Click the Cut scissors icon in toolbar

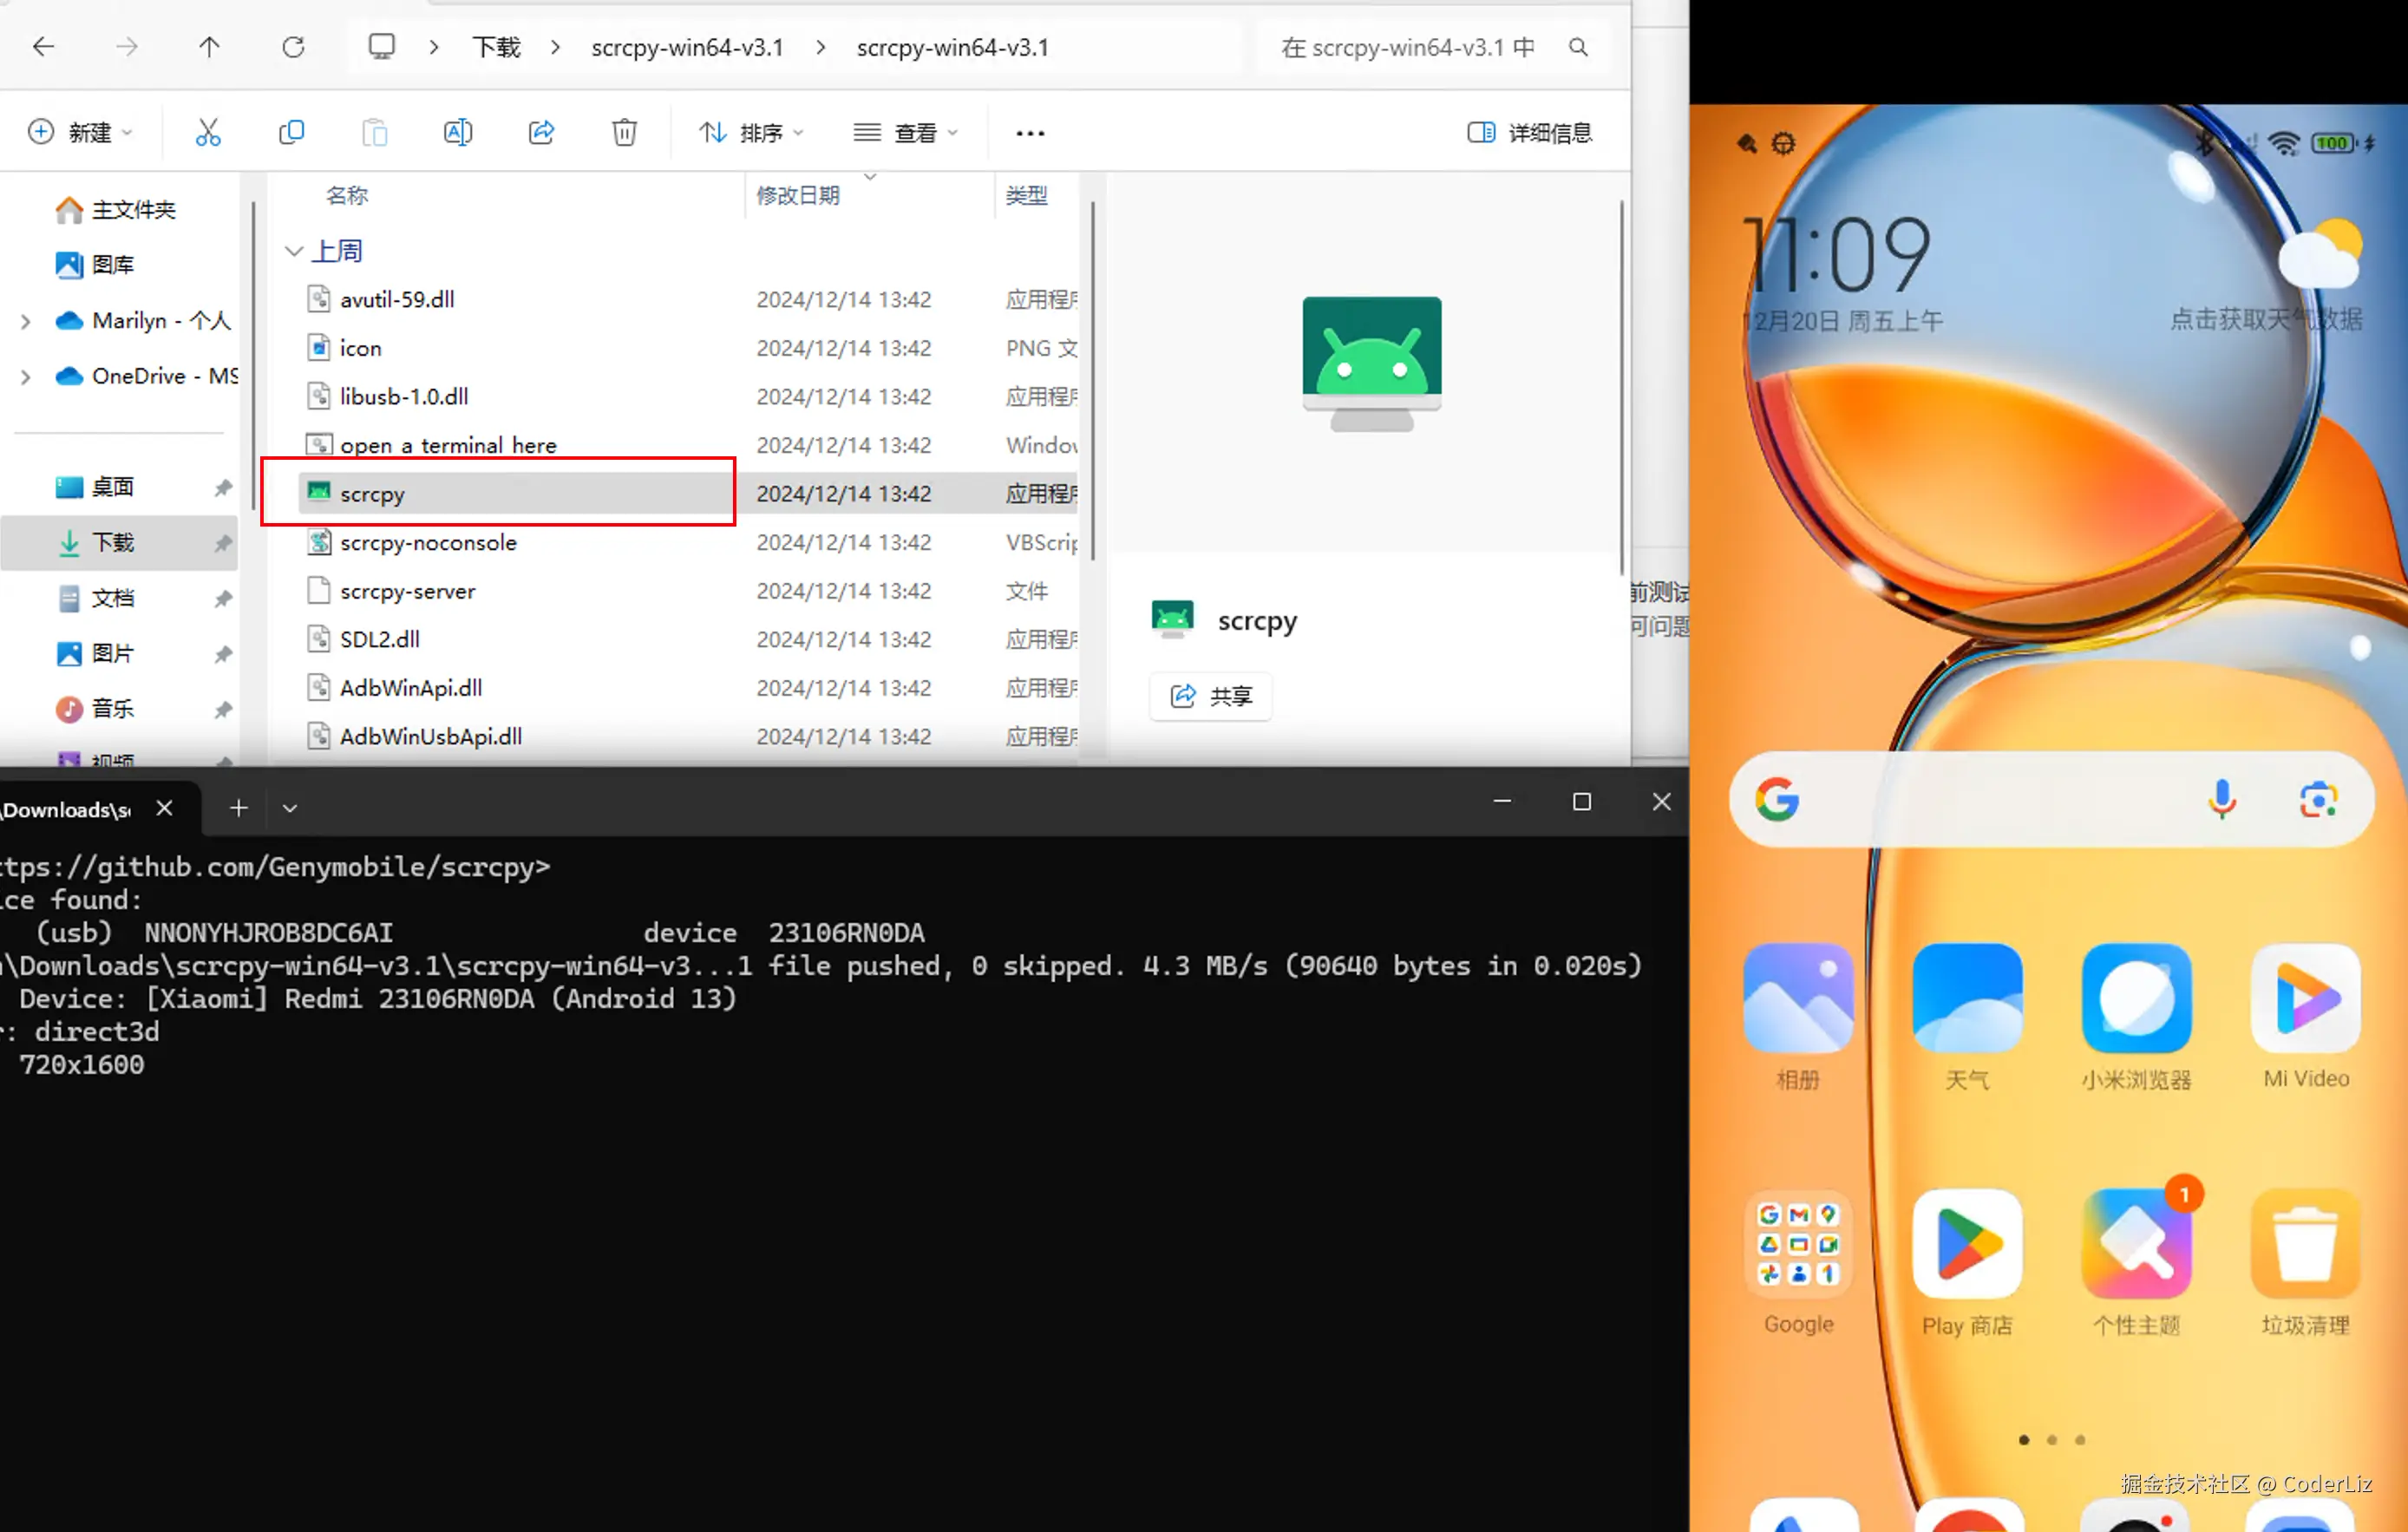click(x=208, y=132)
